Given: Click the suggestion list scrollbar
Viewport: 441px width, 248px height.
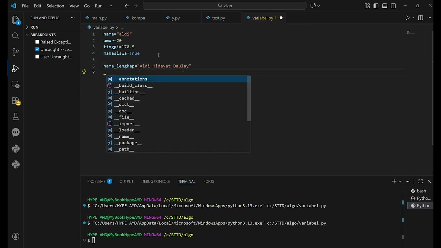Looking at the screenshot, I should pyautogui.click(x=249, y=99).
